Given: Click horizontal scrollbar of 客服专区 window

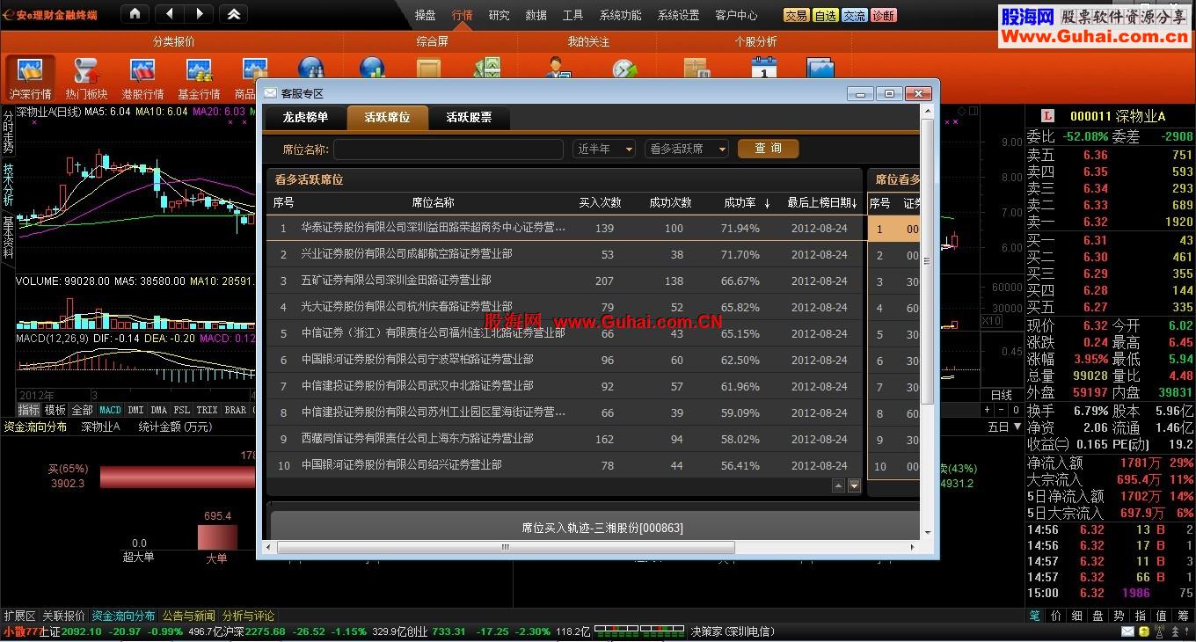Looking at the screenshot, I should coord(506,547).
